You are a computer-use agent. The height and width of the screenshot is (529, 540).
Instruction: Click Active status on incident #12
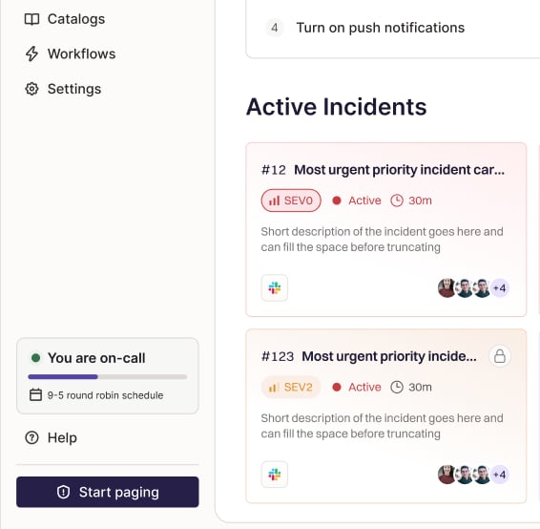tap(364, 201)
